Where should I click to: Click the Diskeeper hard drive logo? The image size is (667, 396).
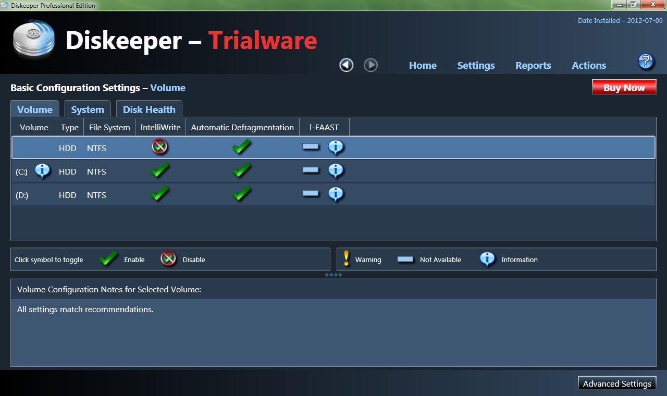pyautogui.click(x=34, y=40)
